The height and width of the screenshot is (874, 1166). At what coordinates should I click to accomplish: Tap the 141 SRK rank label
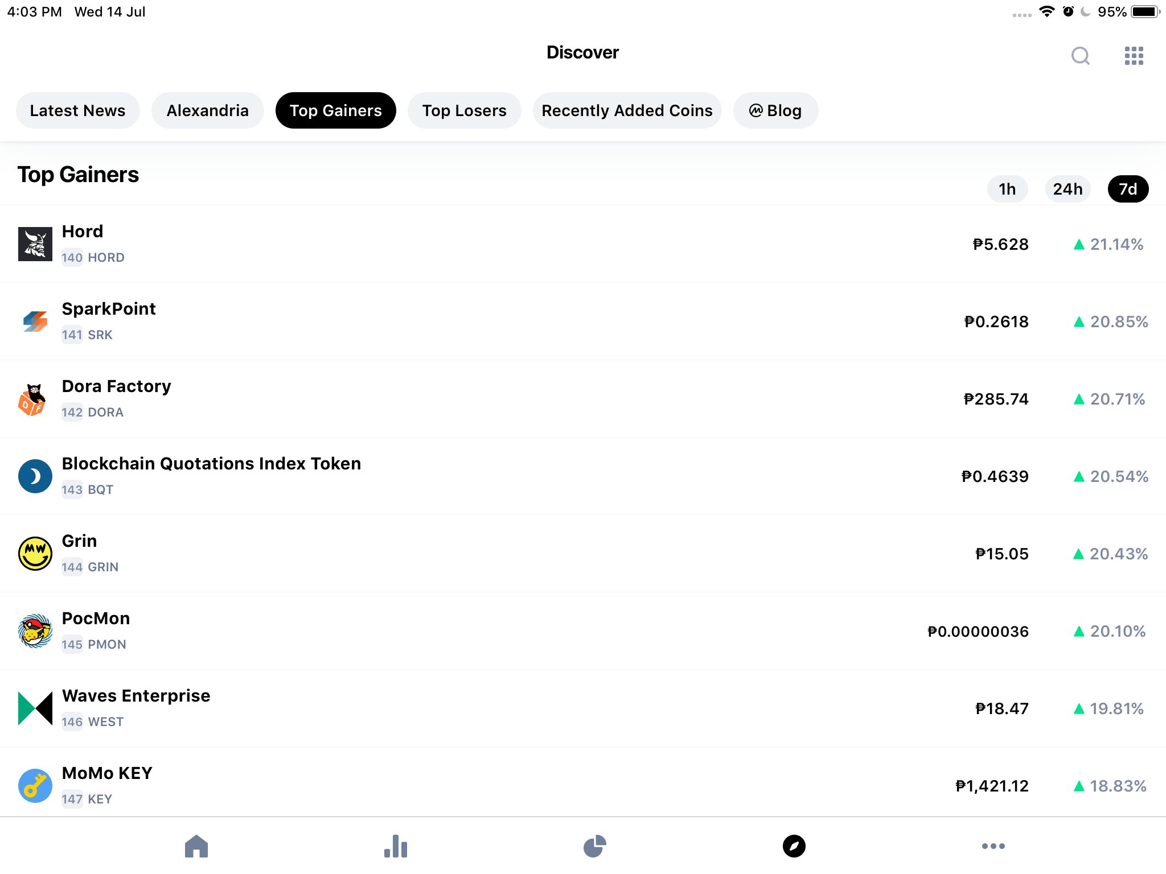click(x=87, y=335)
